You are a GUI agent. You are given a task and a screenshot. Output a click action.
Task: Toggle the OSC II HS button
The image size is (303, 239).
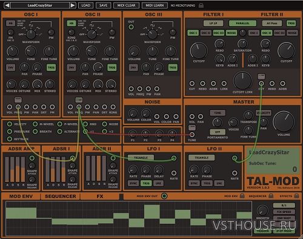coord(72,23)
